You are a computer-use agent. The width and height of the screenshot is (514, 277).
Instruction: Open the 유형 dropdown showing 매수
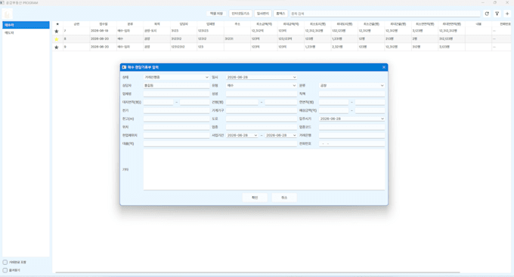[262, 85]
